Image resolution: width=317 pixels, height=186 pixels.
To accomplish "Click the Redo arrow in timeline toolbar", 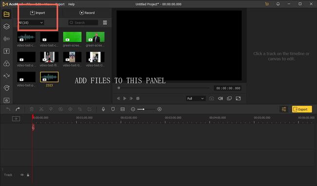I will click(18, 109).
